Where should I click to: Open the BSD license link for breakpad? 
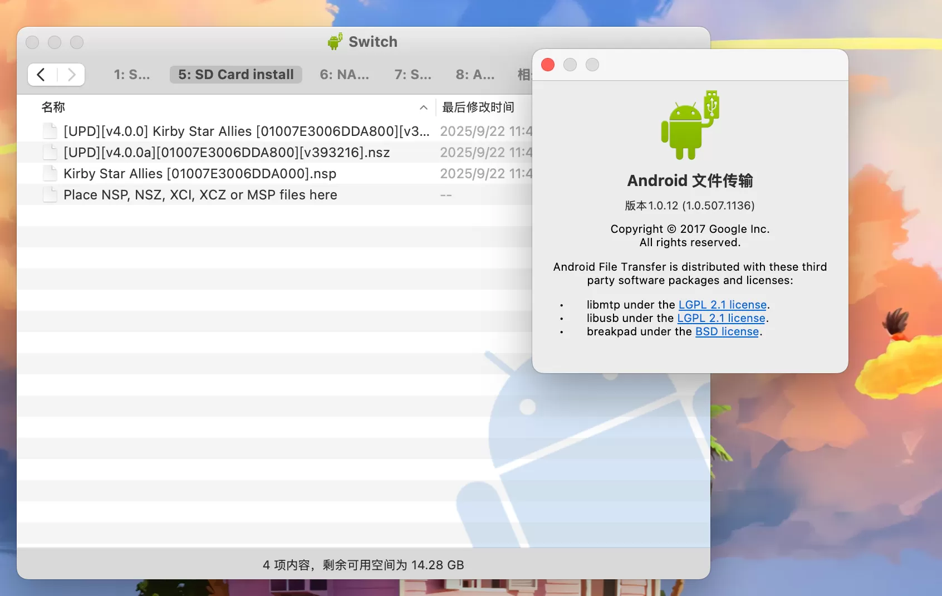(727, 331)
